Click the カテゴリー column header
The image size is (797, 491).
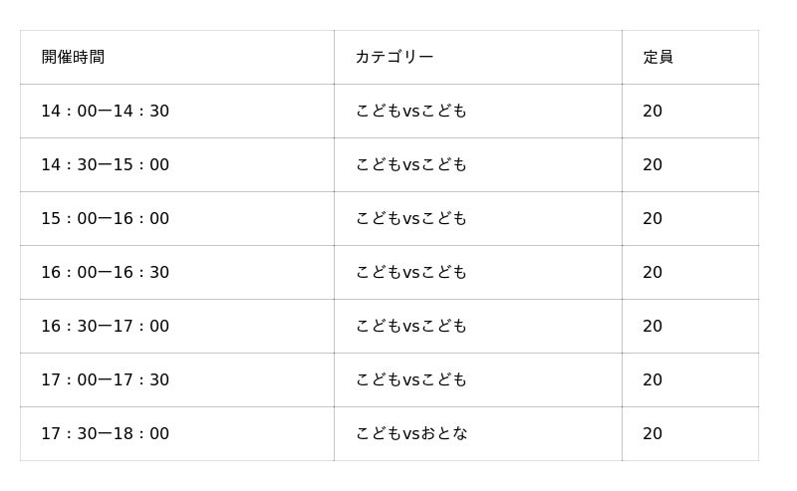(478, 57)
